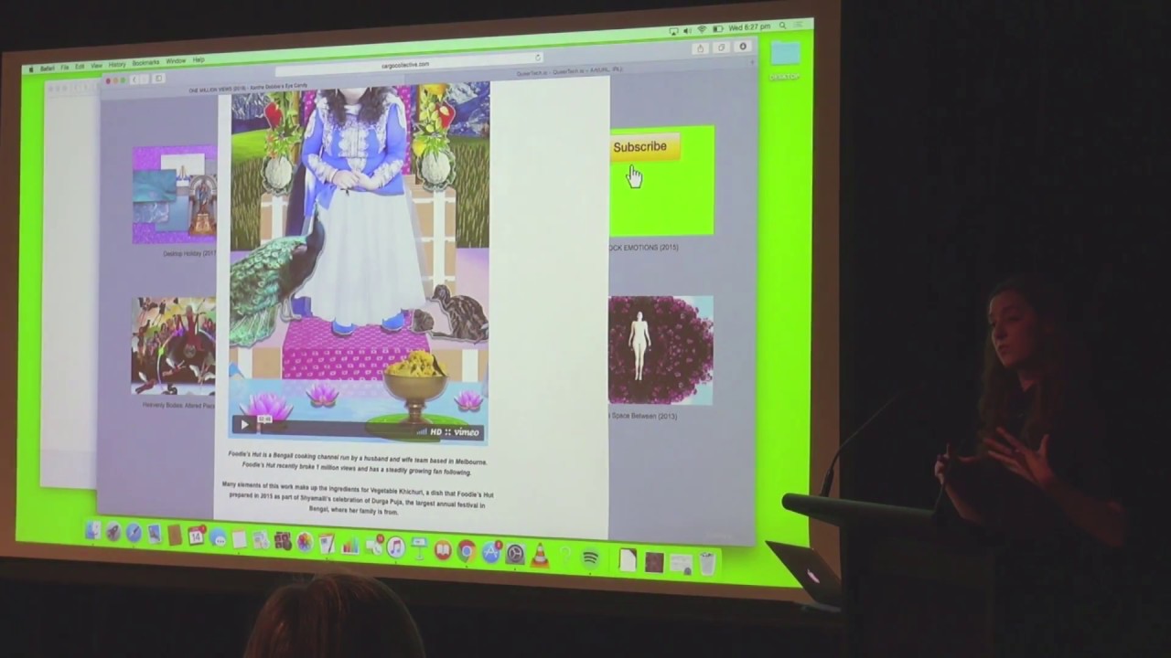Click the clock showing Wed 6:27 pm
Screen dimensions: 1171x658
click(750, 27)
